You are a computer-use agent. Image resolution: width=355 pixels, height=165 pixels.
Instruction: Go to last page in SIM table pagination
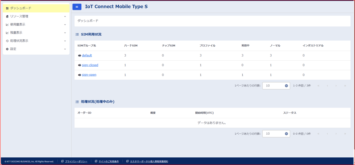(345, 86)
